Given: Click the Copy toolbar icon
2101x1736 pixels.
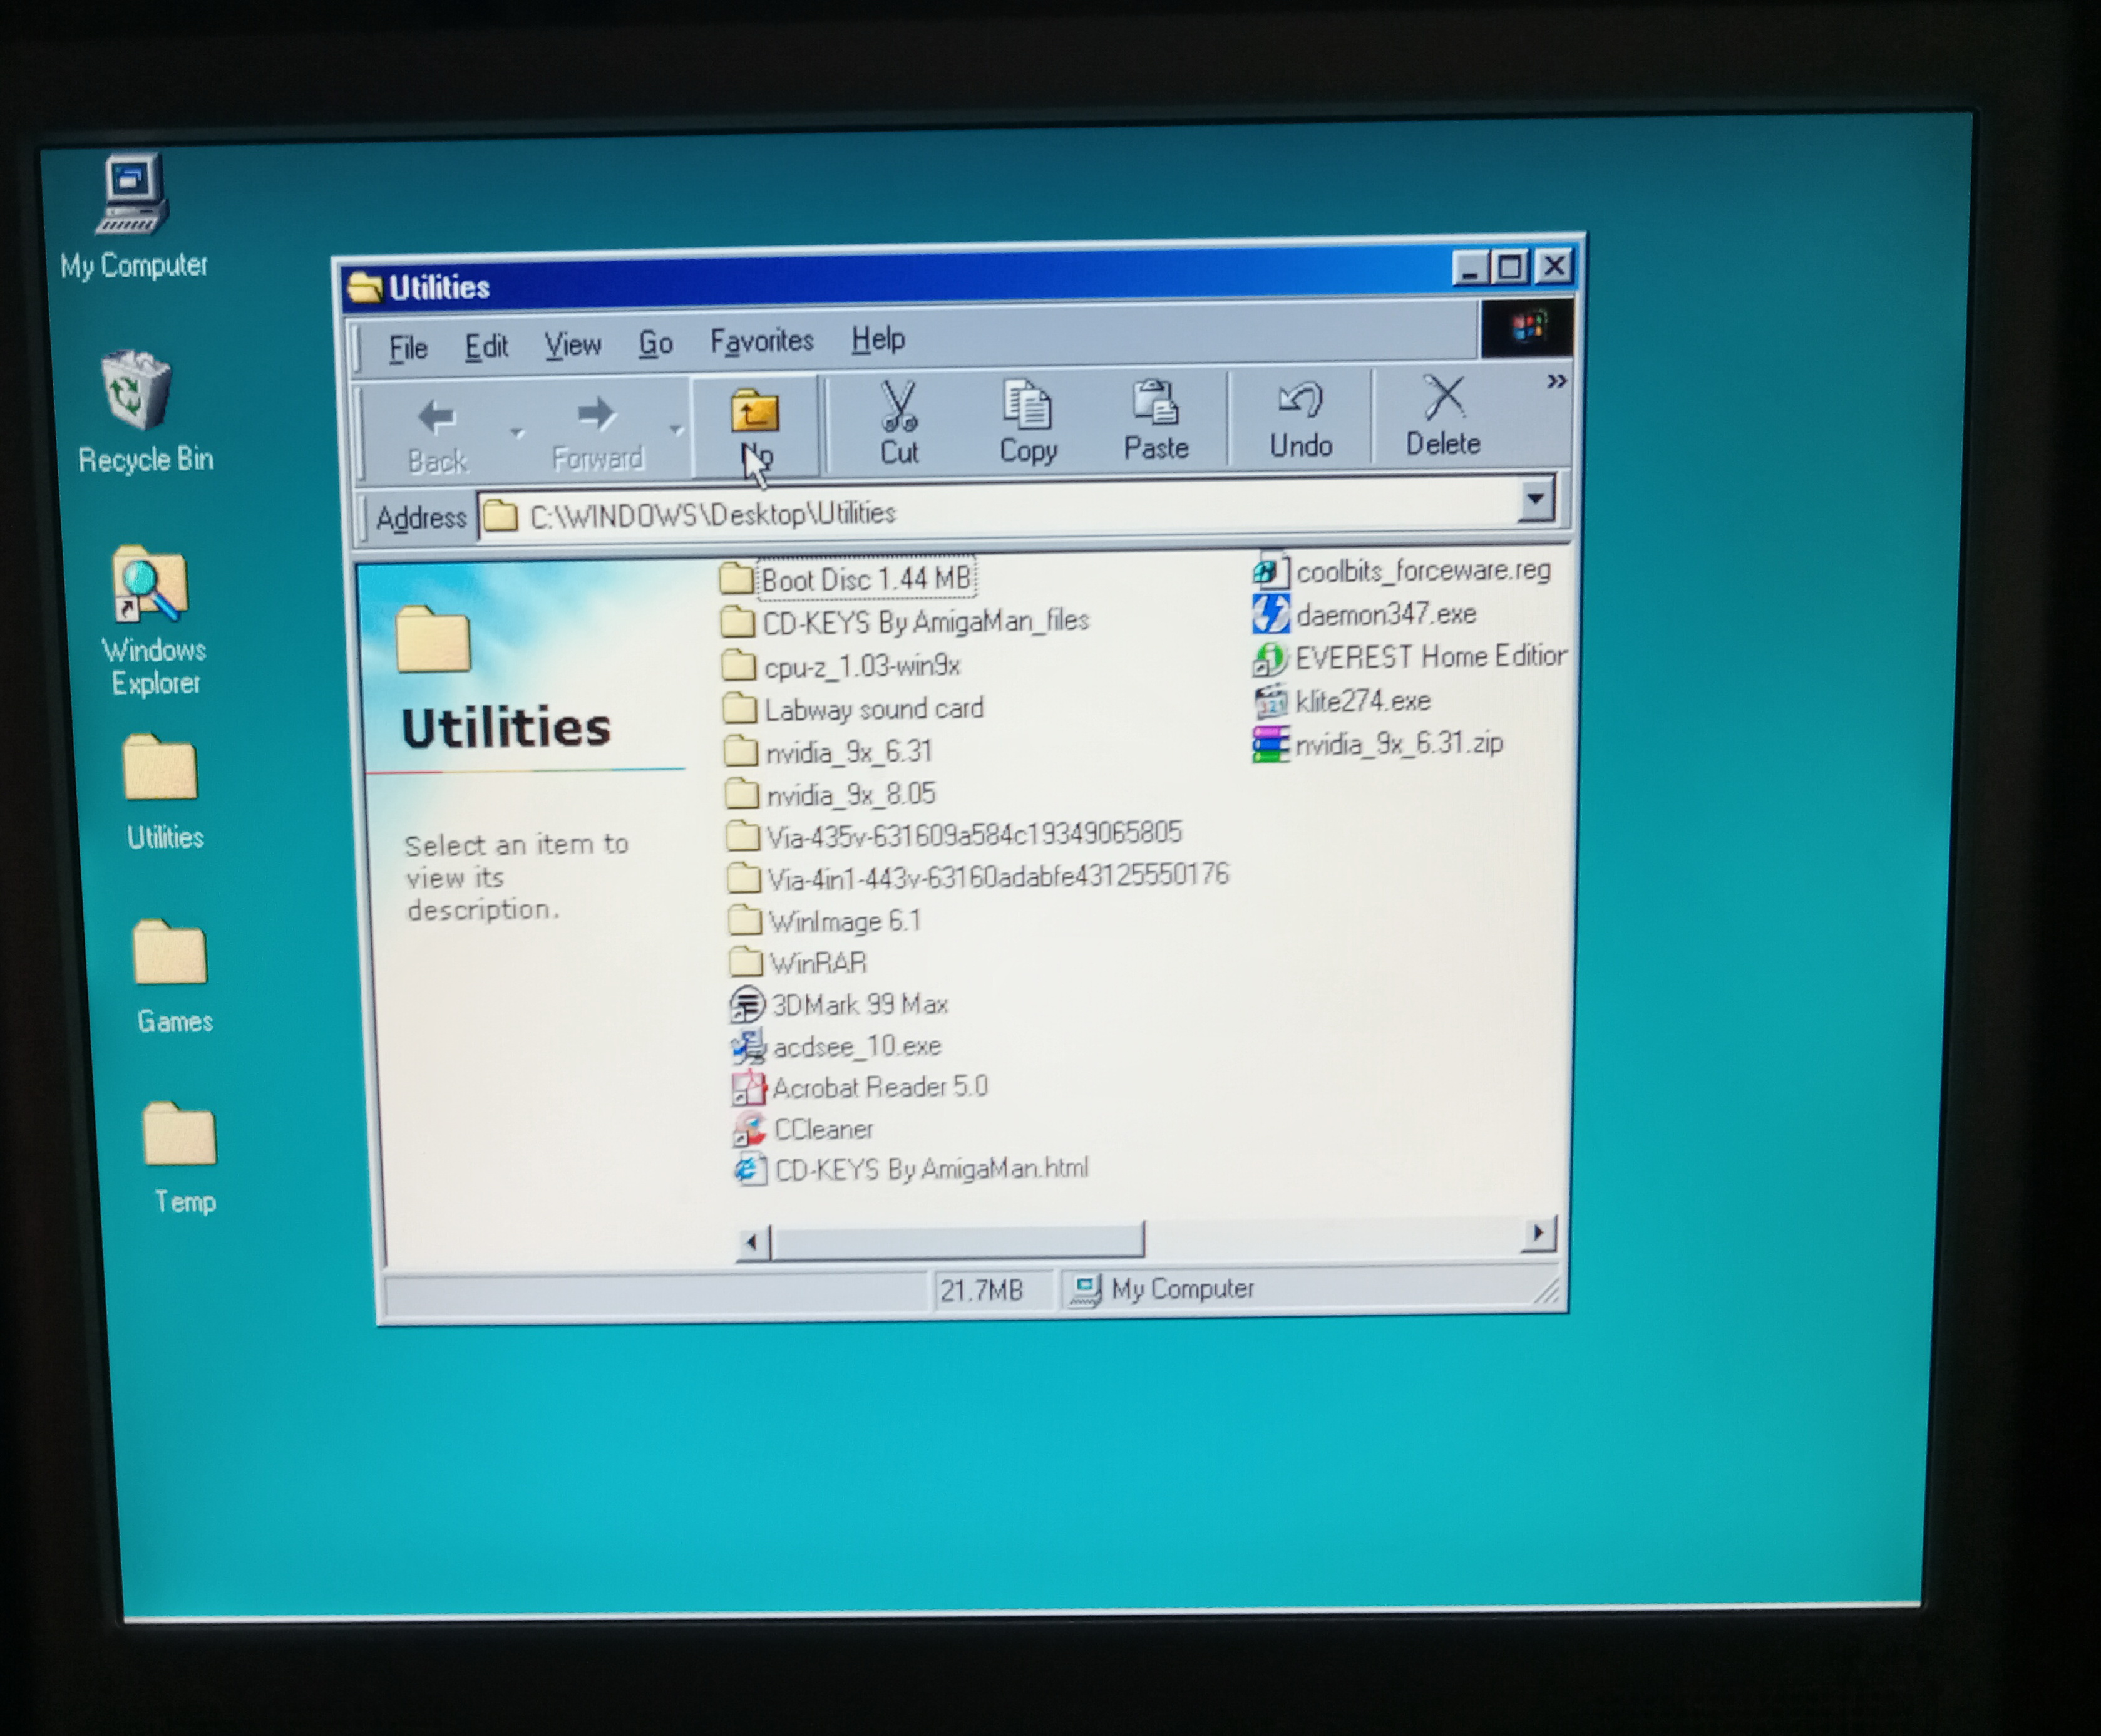Looking at the screenshot, I should (x=1027, y=405).
